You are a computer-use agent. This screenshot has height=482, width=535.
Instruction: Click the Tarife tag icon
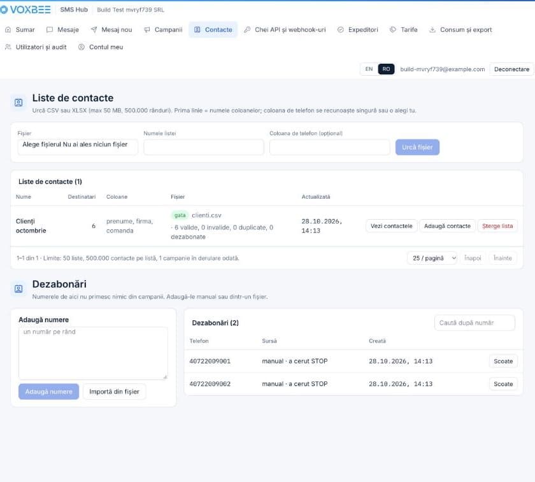tap(393, 30)
